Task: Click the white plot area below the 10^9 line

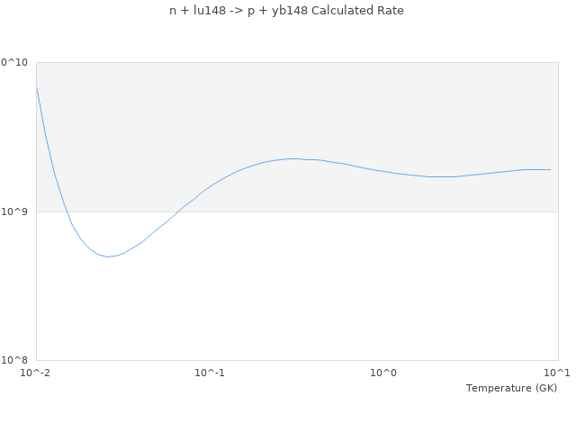Action: pos(360,288)
